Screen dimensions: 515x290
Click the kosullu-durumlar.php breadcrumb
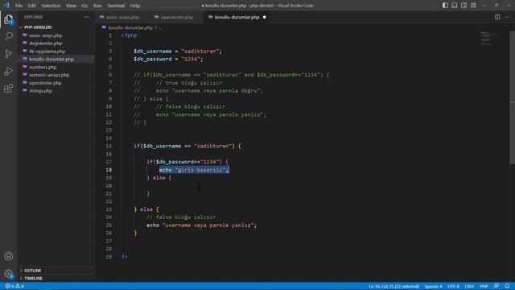click(130, 27)
